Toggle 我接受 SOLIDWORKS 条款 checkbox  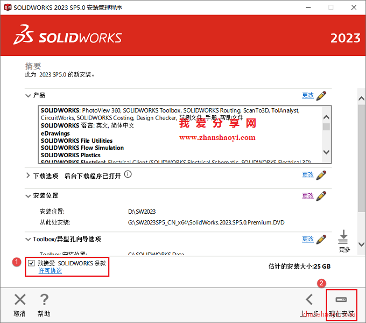coord(31,263)
